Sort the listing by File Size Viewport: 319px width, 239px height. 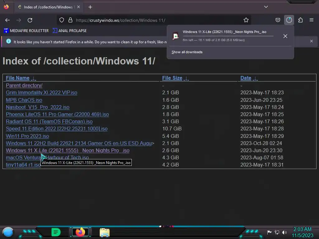(x=172, y=78)
